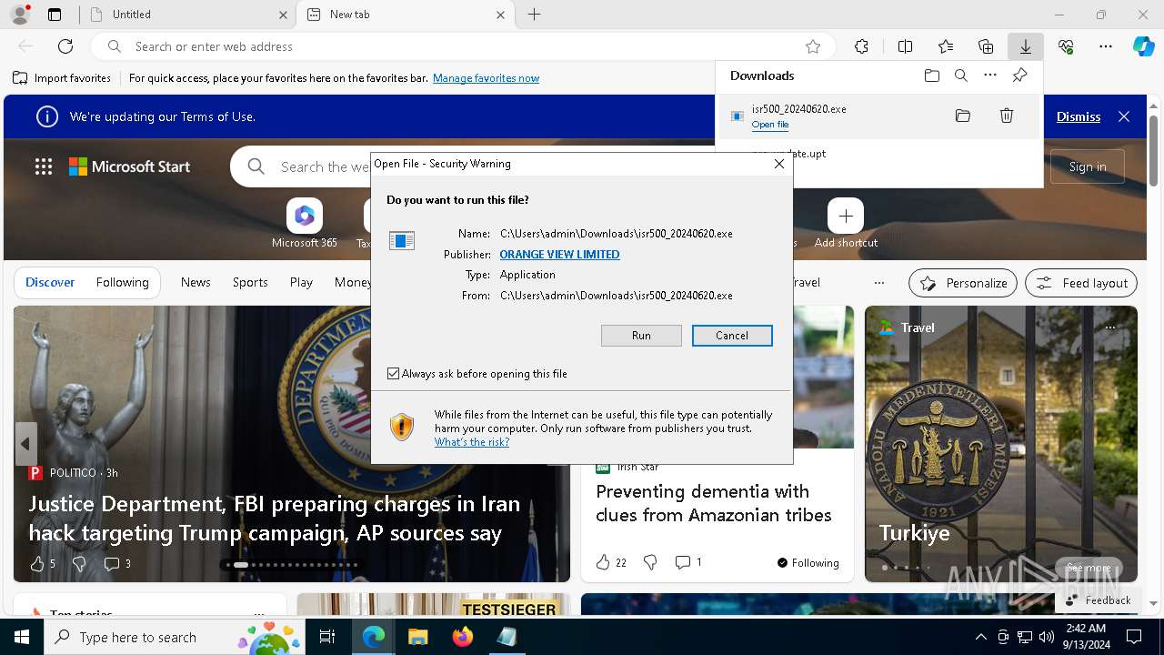Open the ORANGE VIEW LIMITED publisher link

point(559,255)
